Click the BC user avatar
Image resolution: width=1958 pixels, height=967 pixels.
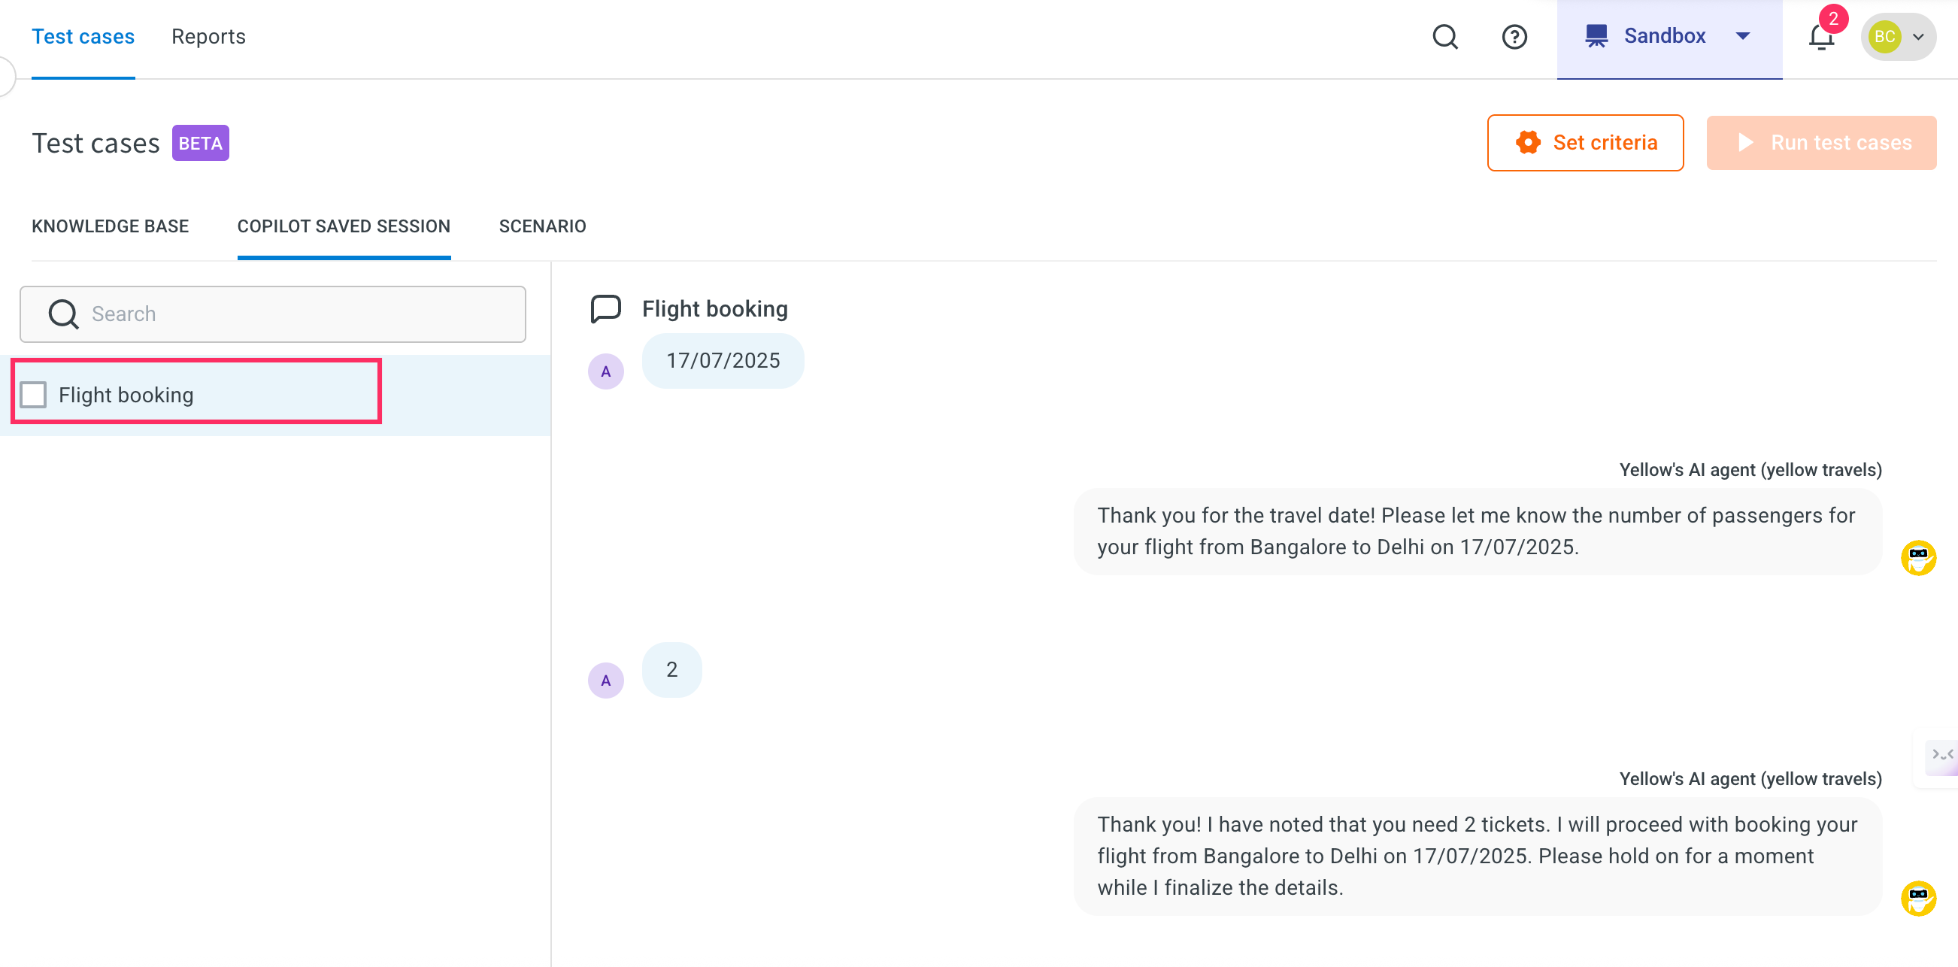[1884, 37]
